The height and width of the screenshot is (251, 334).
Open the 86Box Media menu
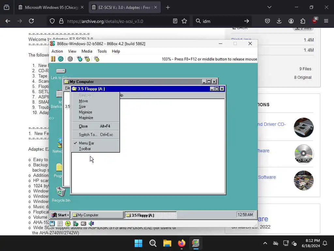87,51
